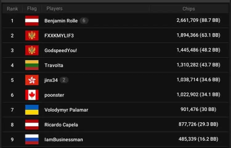The height and width of the screenshot is (148, 231).
Task: Click the Montenegro flag next to GodspeedYou!
Action: coord(32,50)
